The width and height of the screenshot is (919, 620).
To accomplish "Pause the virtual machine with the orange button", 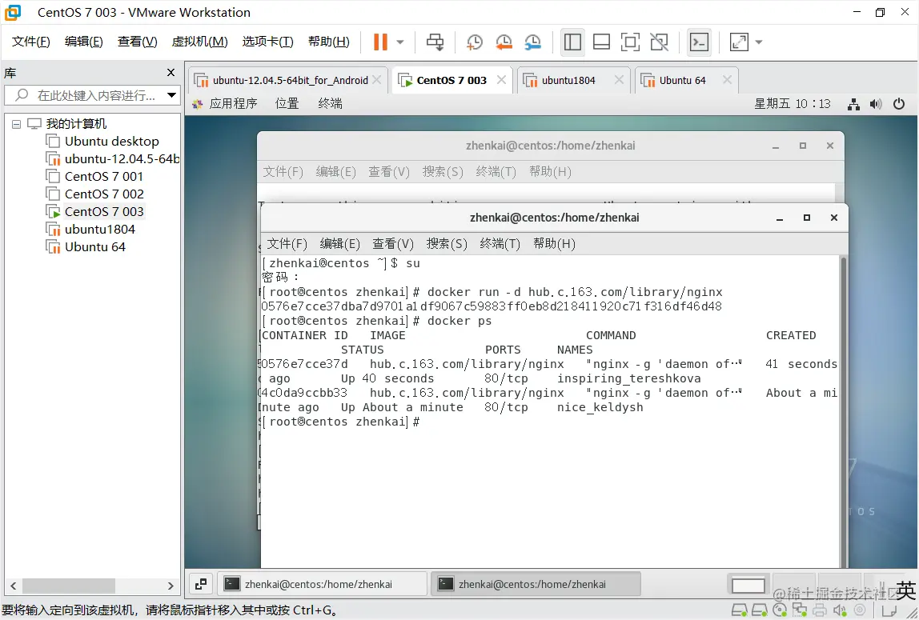I will tap(380, 42).
